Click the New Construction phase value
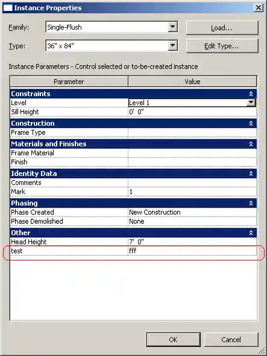 (x=192, y=212)
